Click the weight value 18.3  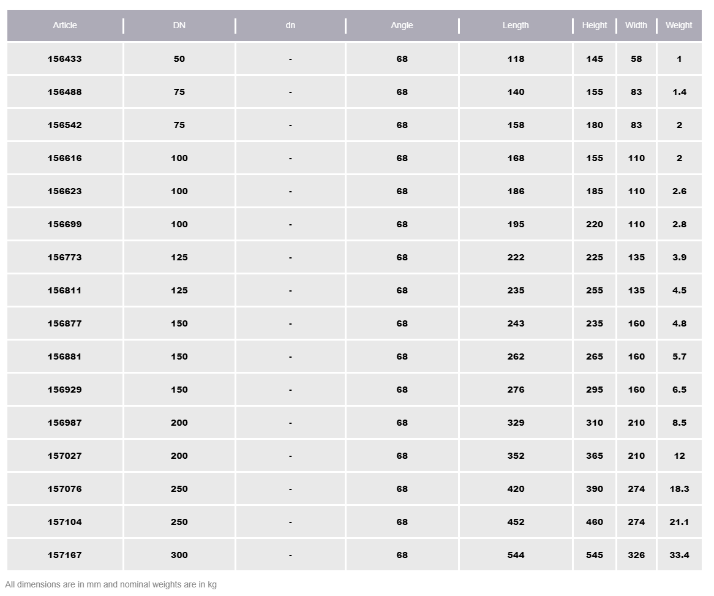679,489
